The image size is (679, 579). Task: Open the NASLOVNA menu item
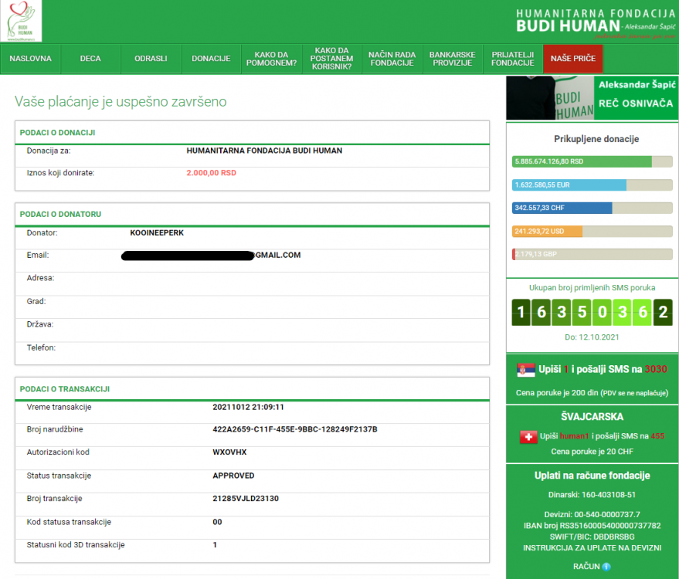tap(31, 59)
